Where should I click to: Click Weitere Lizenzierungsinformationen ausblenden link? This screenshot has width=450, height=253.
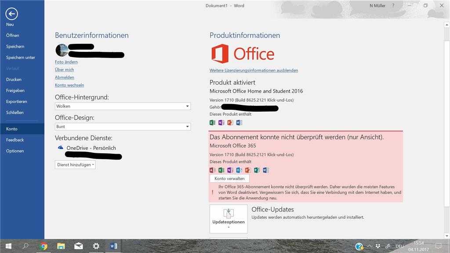coord(254,70)
